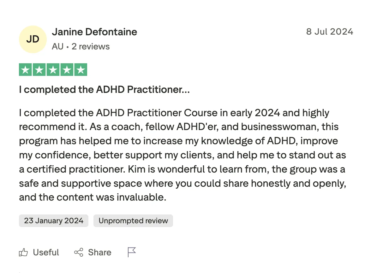Click the 8 Jul 2024 review date
This screenshot has width=365, height=273.
click(x=329, y=32)
